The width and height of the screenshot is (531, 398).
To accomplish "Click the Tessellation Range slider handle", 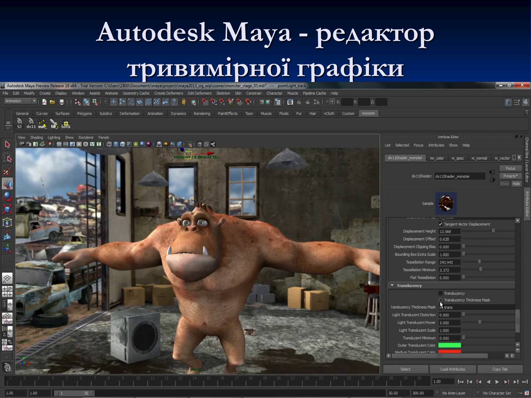I will pos(480,262).
